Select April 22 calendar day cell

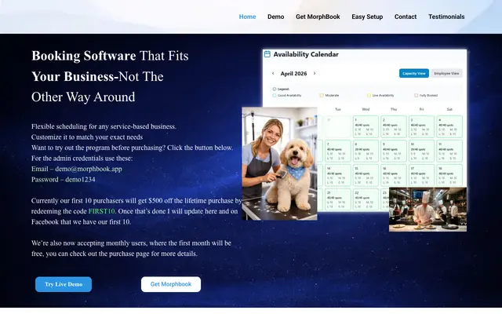coord(366,199)
